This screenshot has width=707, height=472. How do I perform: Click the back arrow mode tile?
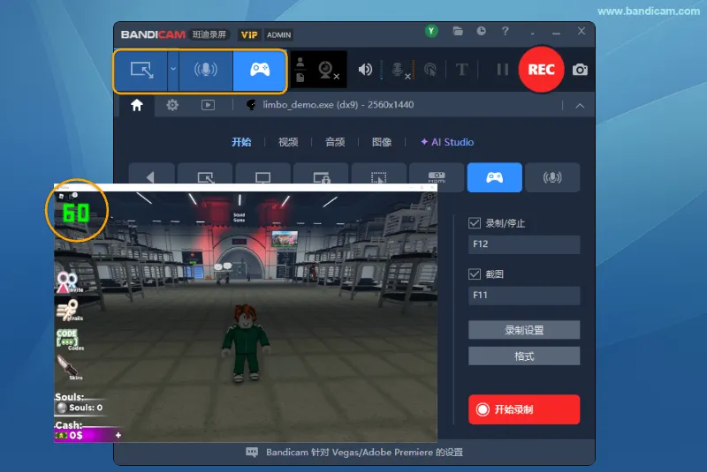(x=152, y=175)
